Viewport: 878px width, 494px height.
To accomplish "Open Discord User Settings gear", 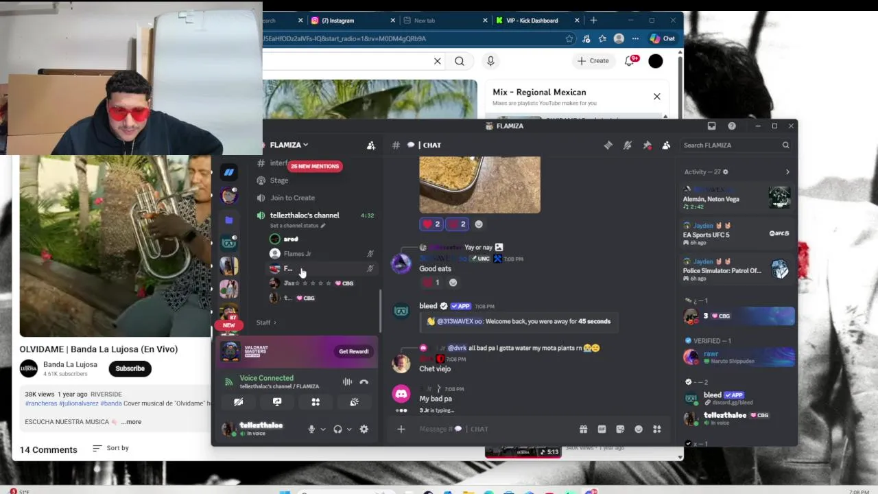I will click(364, 429).
